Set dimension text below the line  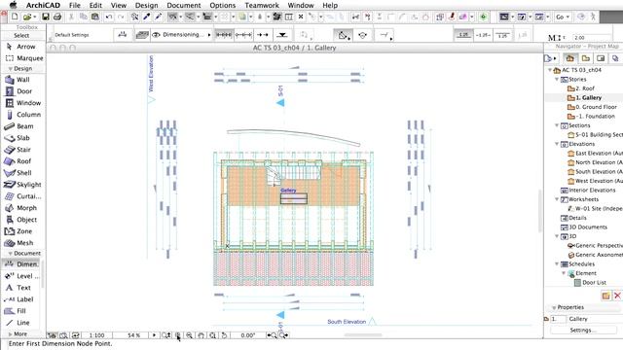click(x=502, y=35)
